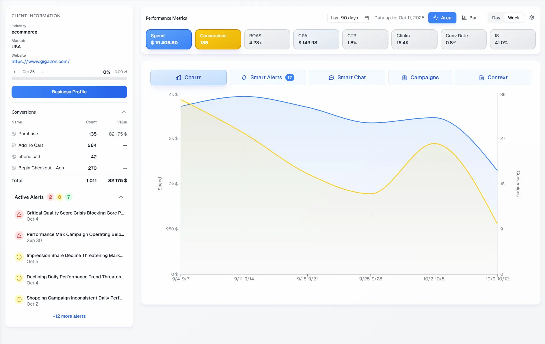
Task: Open the calendar date picker icon
Action: click(x=367, y=18)
